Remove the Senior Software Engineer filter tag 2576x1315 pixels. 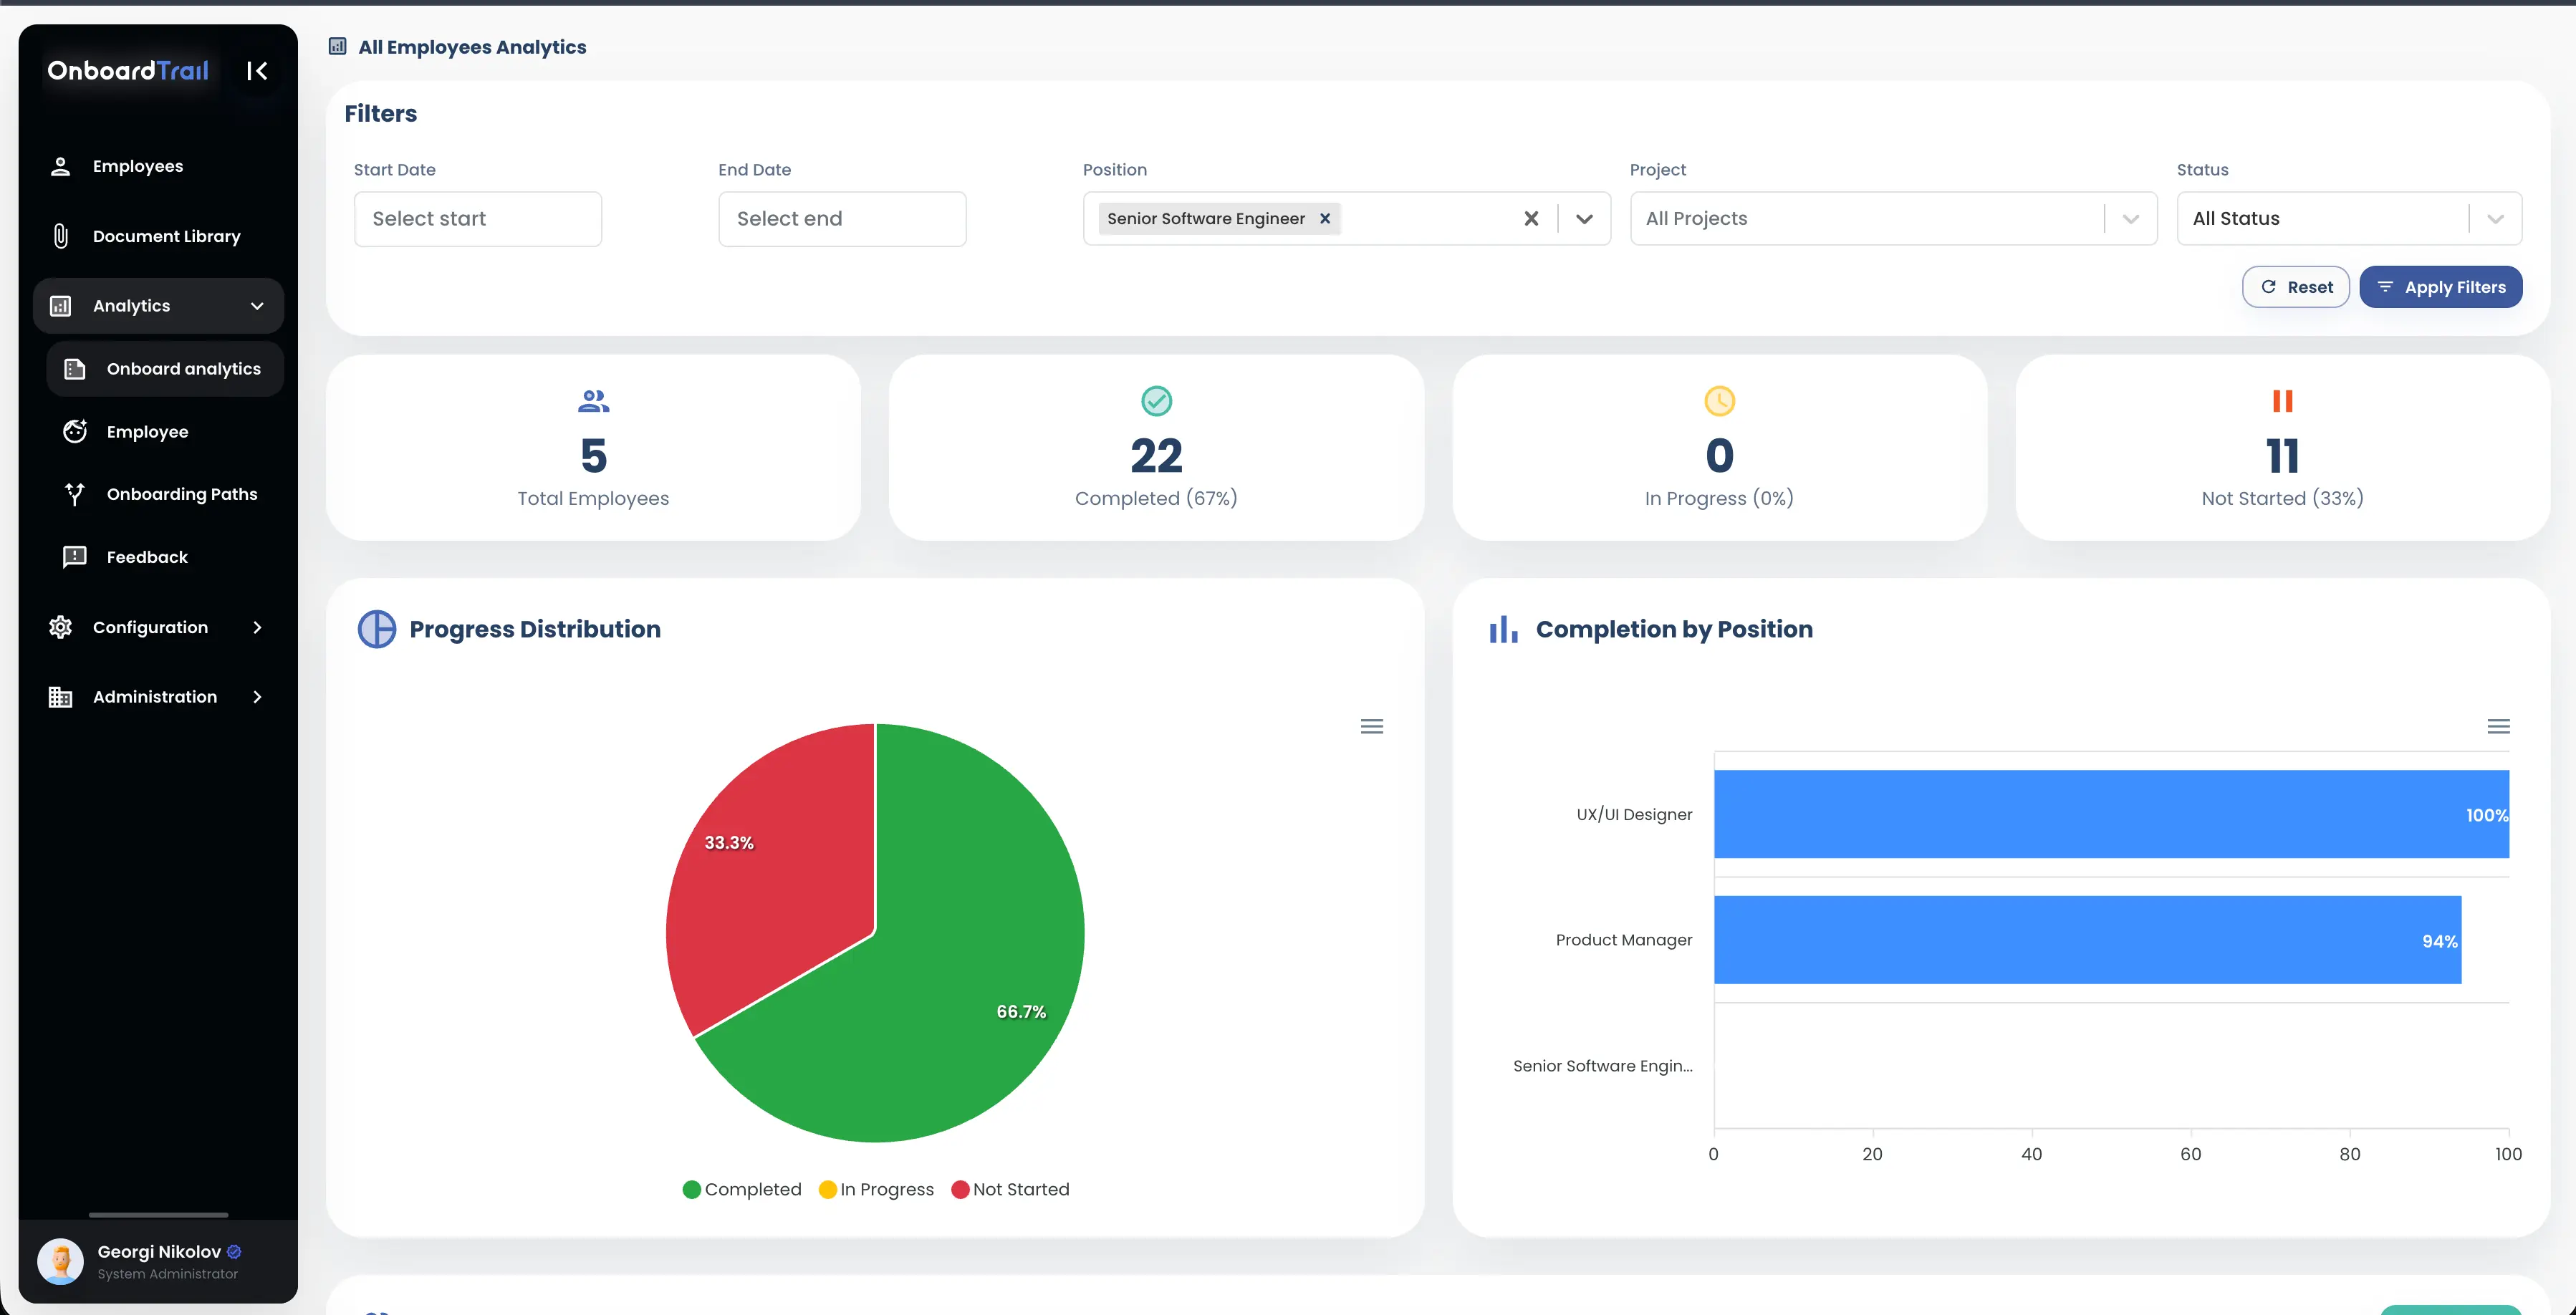(x=1325, y=218)
